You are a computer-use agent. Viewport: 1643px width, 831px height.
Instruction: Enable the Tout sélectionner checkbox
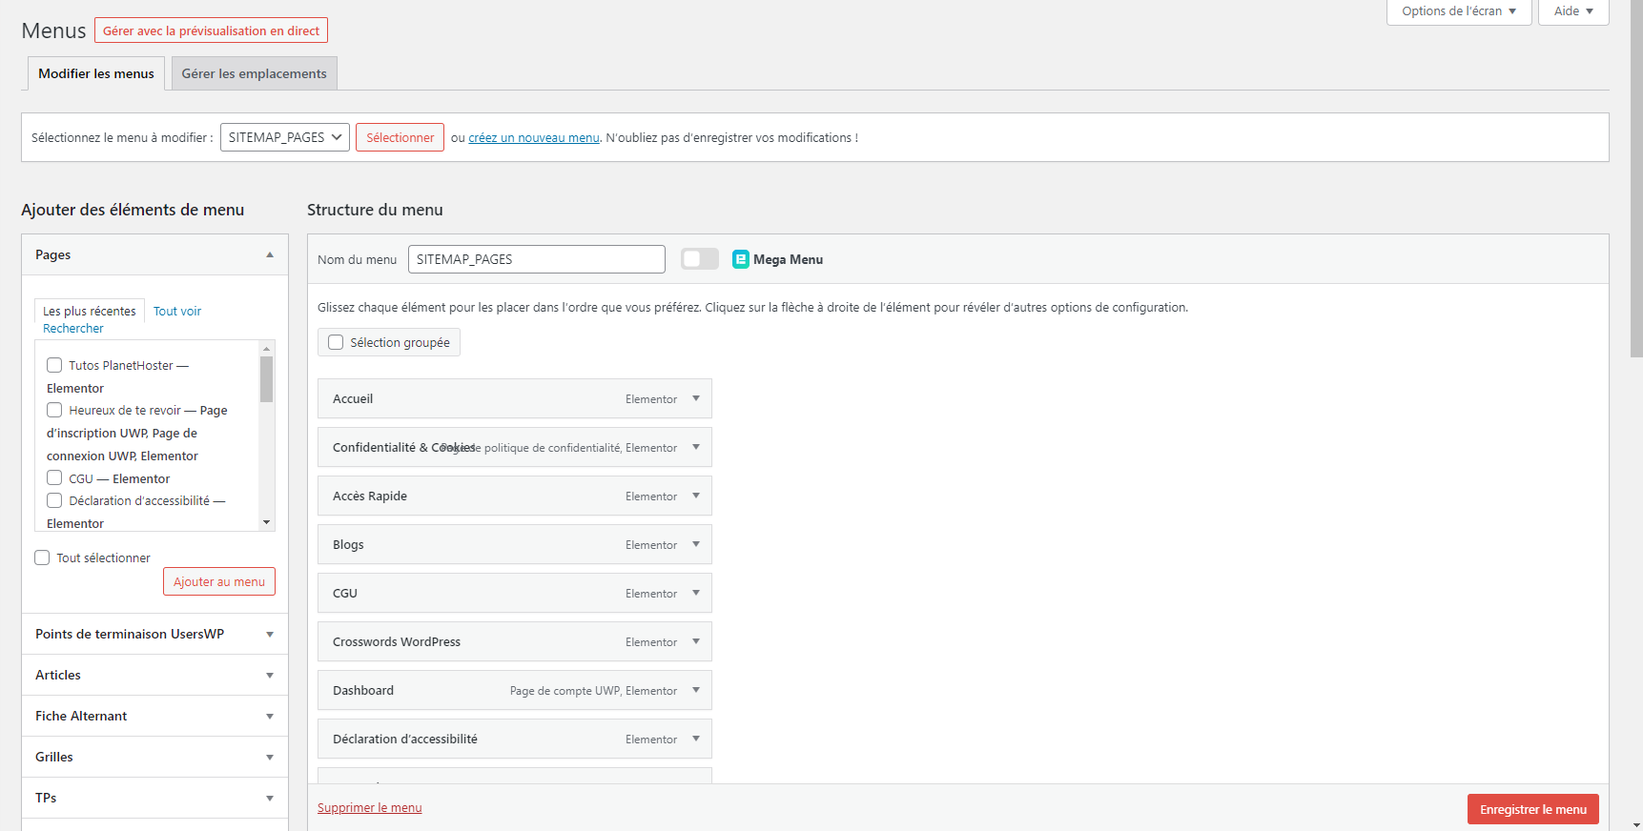(x=42, y=557)
